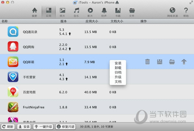Click update arrow beside 手机管家 version 4.3
This screenshot has width=194, height=131.
(x=67, y=79)
